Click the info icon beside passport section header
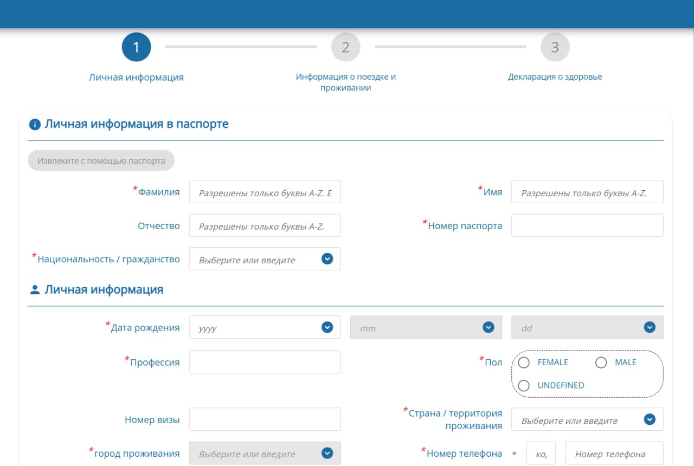The image size is (694, 466). pyautogui.click(x=35, y=124)
